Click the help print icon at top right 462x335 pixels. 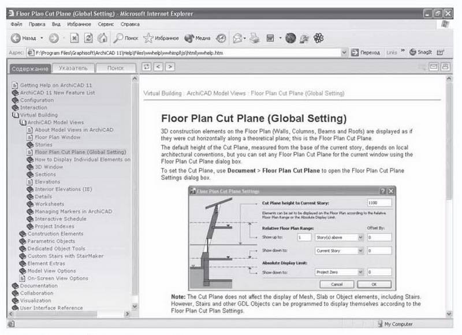pyautogui.click(x=445, y=67)
